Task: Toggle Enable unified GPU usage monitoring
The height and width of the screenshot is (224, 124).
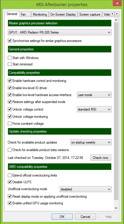Action: pyautogui.click(x=10, y=203)
